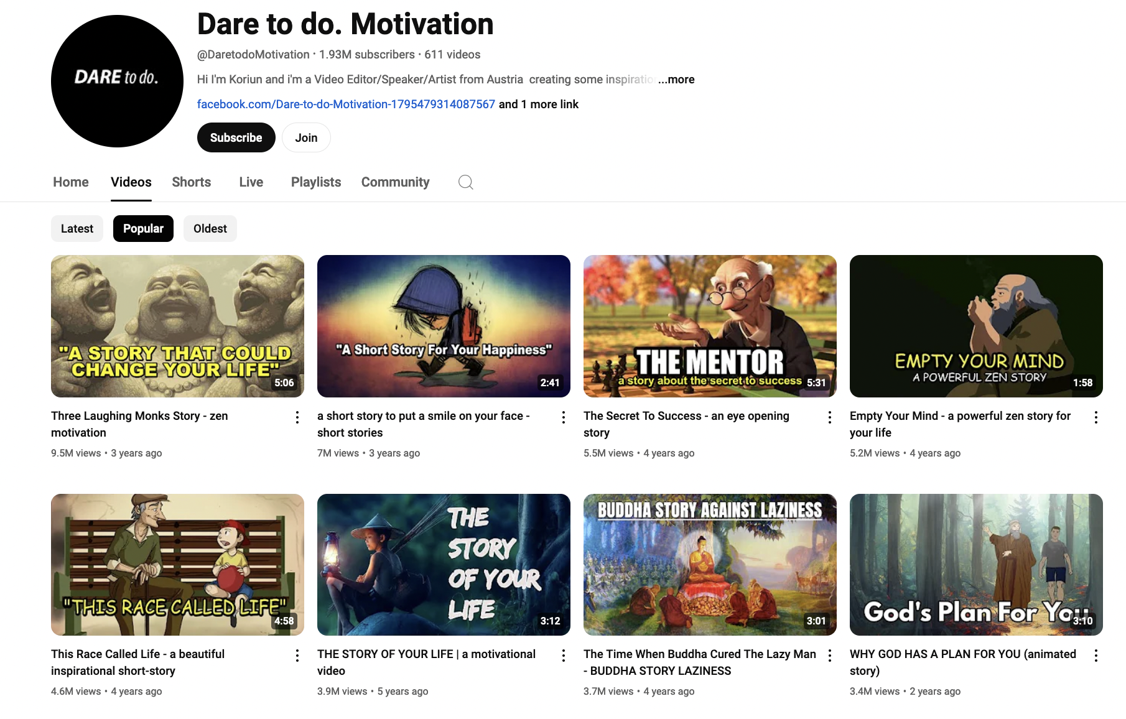The height and width of the screenshot is (719, 1126).
Task: Select the Videos tab
Action: pos(131,182)
